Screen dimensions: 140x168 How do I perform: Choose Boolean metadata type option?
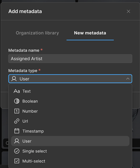click(x=70, y=101)
